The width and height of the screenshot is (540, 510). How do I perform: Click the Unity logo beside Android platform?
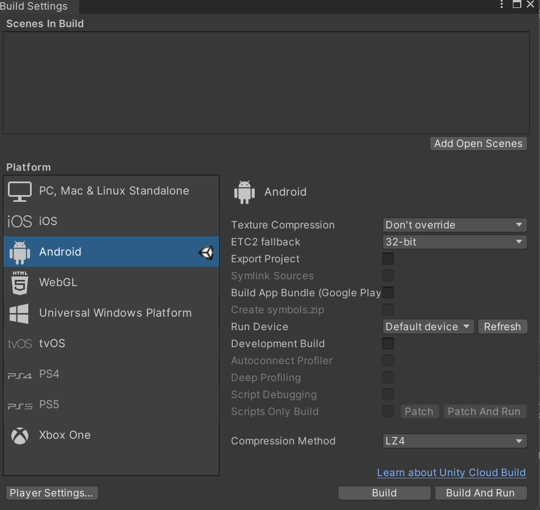click(x=206, y=252)
